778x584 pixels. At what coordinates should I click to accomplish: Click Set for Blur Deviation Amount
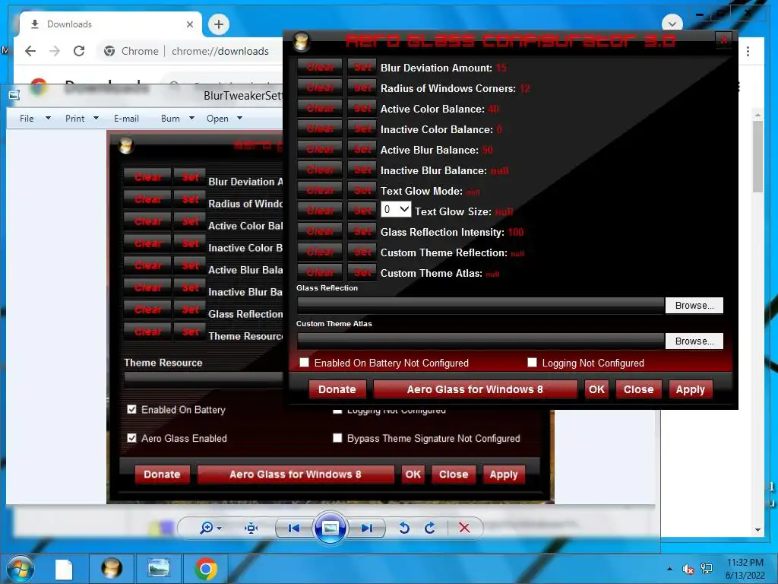pyautogui.click(x=362, y=68)
